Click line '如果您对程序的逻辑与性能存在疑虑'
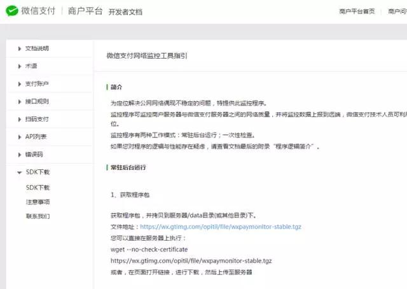The image size is (407, 289). tap(215, 146)
